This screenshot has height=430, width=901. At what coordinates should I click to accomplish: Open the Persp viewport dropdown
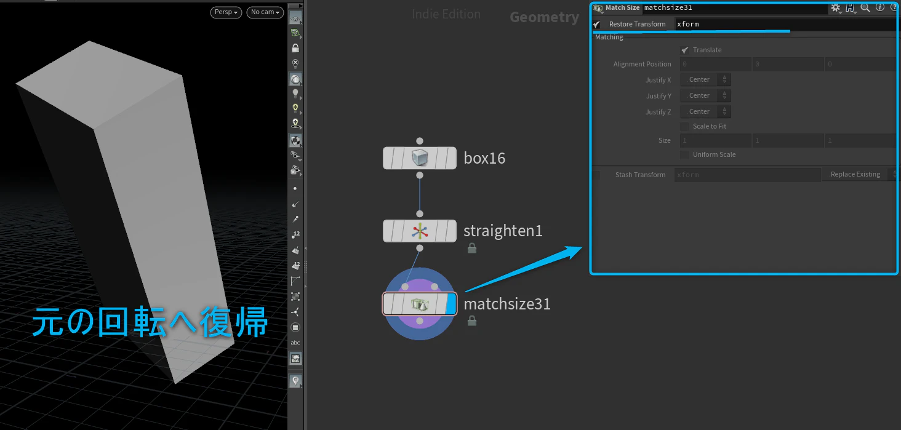[226, 12]
